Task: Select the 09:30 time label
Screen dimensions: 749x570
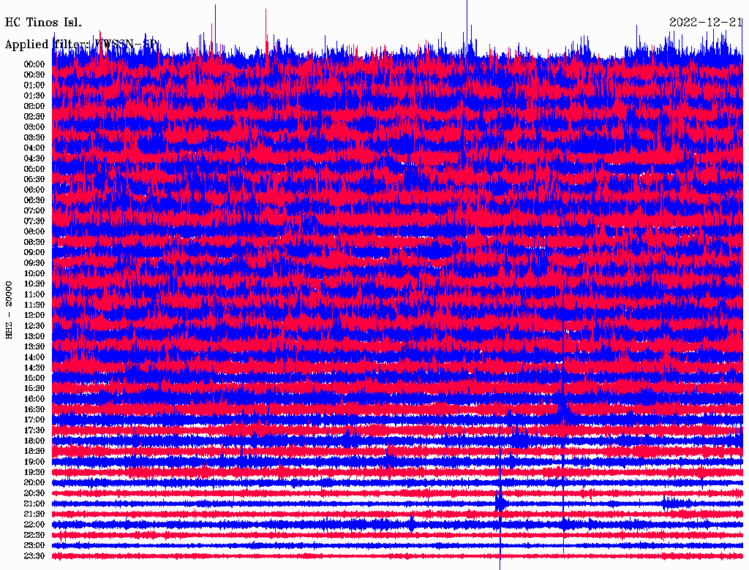Action: coord(34,263)
